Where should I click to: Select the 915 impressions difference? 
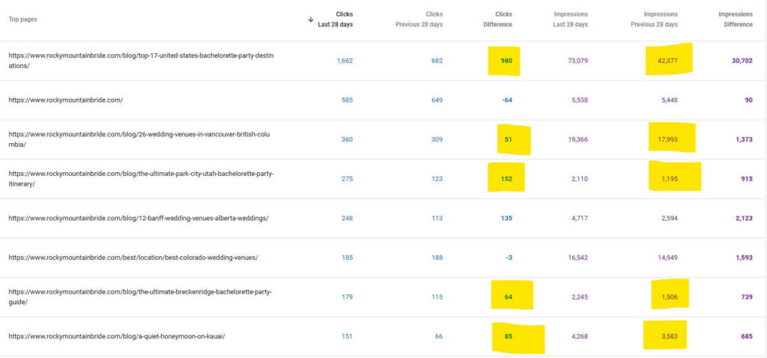point(747,179)
